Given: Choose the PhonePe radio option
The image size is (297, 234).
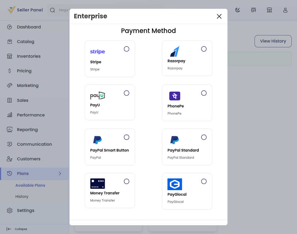Looking at the screenshot, I should click(204, 93).
